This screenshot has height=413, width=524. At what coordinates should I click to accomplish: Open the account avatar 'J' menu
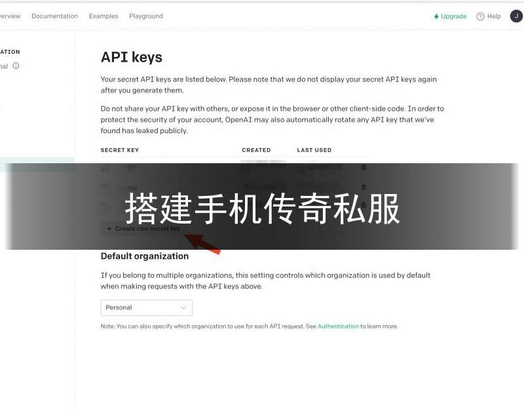516,16
